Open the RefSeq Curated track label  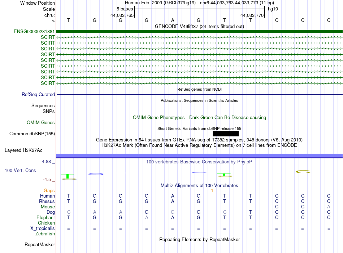38,94
